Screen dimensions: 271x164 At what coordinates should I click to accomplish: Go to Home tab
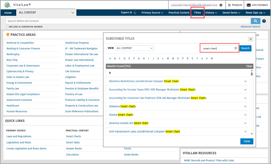[x=8, y=13]
